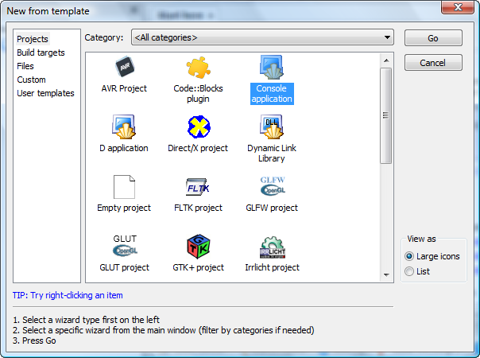
Task: Select the AVR Project template icon
Action: [x=124, y=68]
